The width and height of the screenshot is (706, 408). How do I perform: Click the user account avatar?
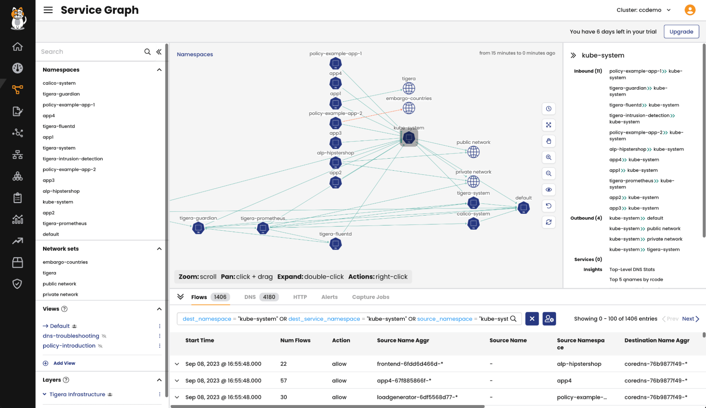tap(690, 10)
